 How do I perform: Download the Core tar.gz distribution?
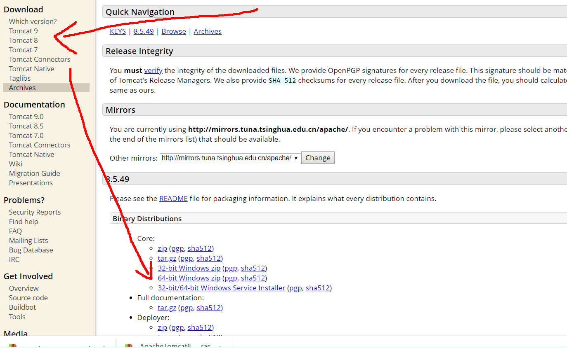coord(167,258)
